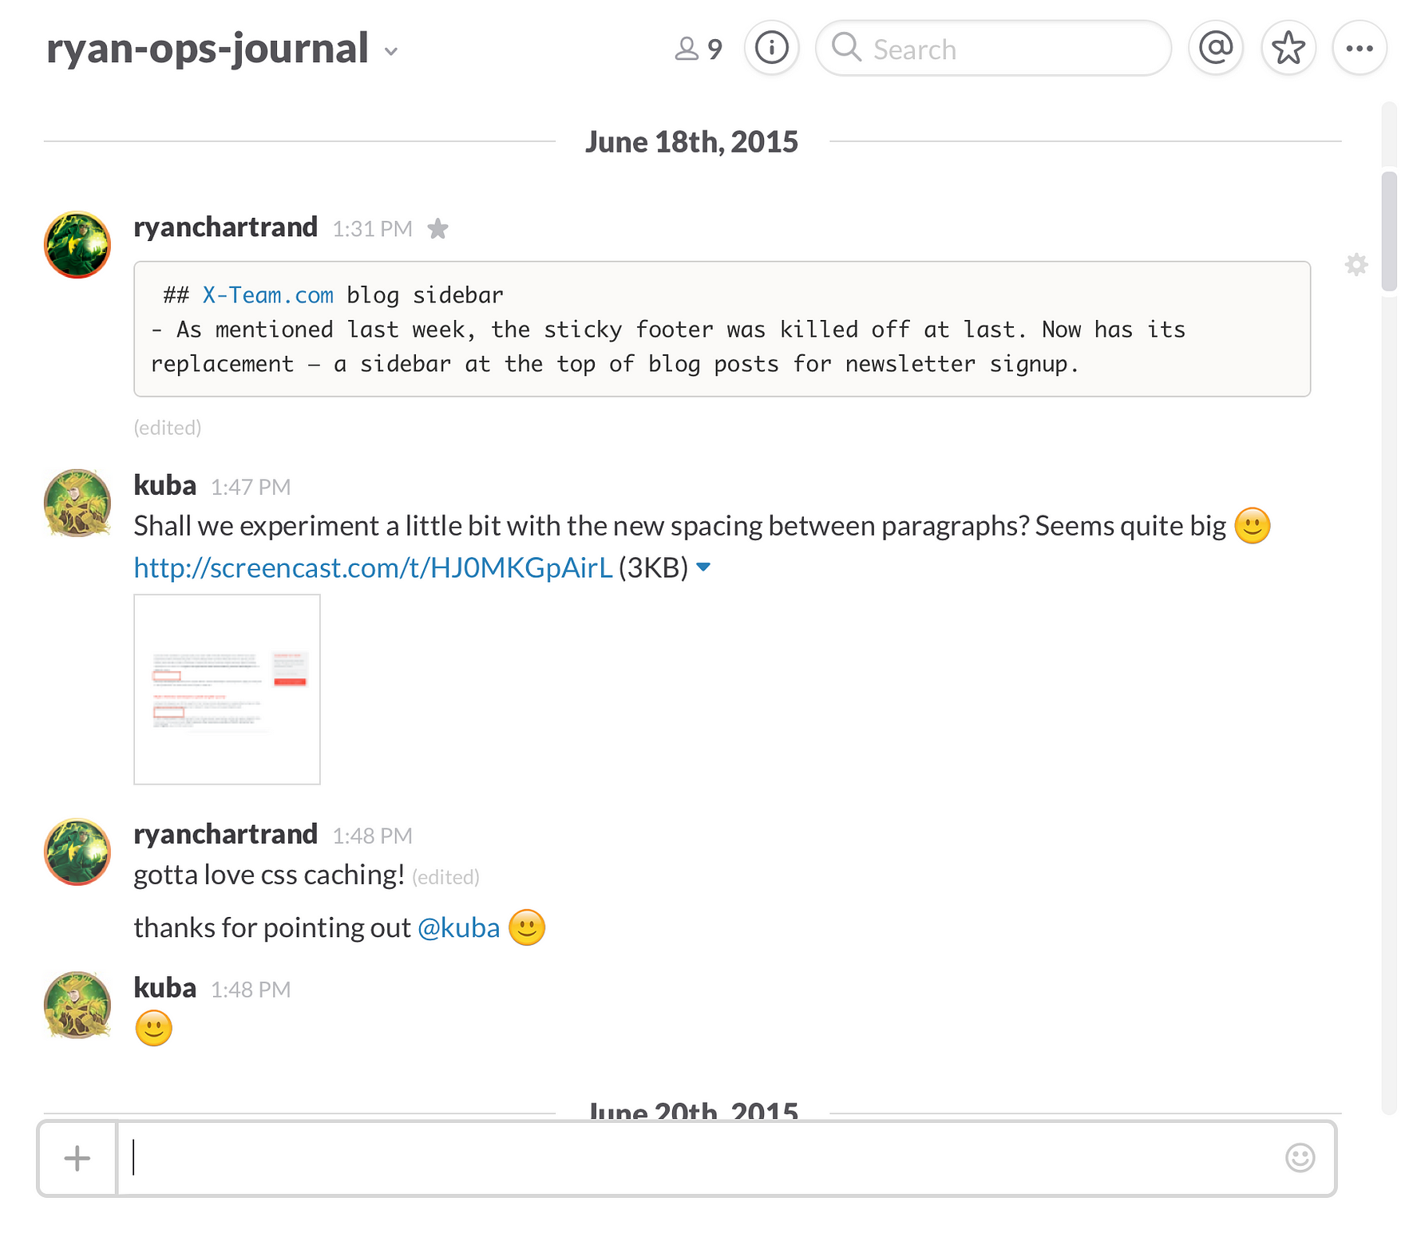
Task: Attach a file with the plus button
Action: (77, 1158)
